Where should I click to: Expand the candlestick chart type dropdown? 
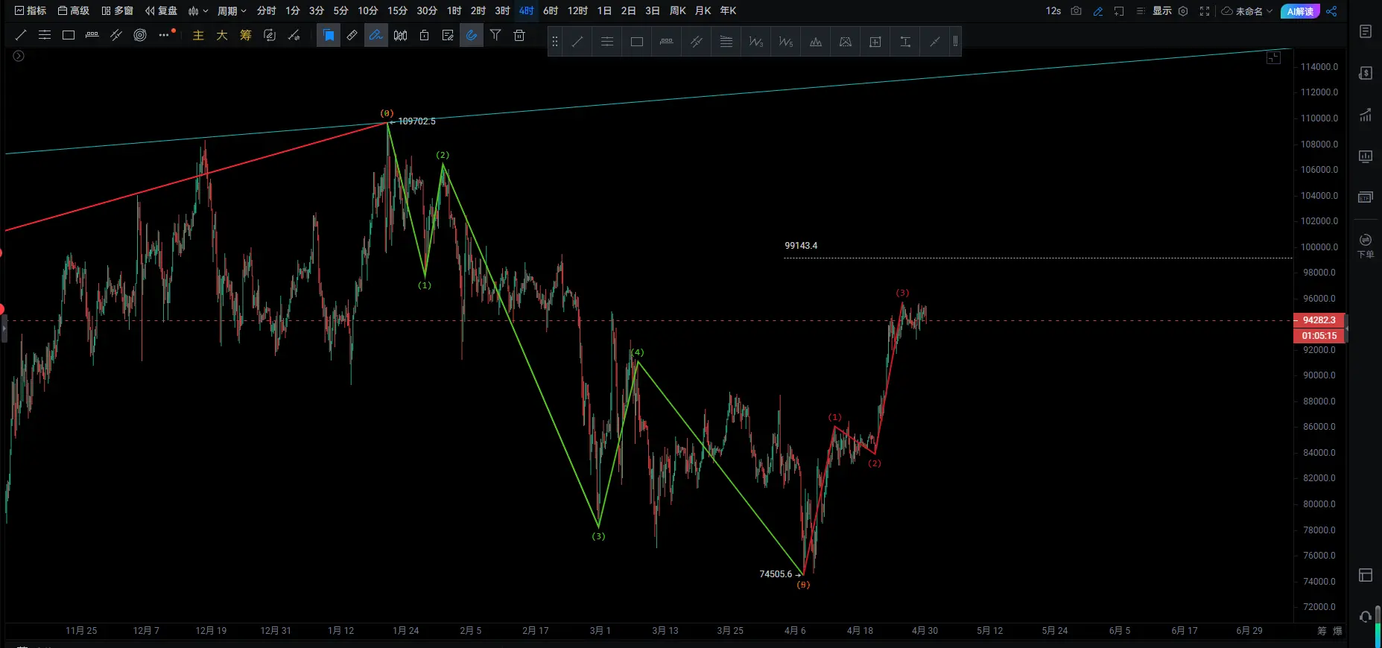pos(198,10)
